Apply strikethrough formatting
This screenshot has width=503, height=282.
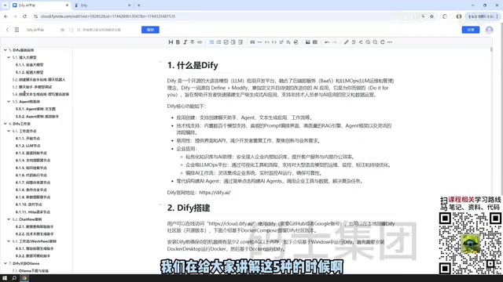[x=192, y=42]
